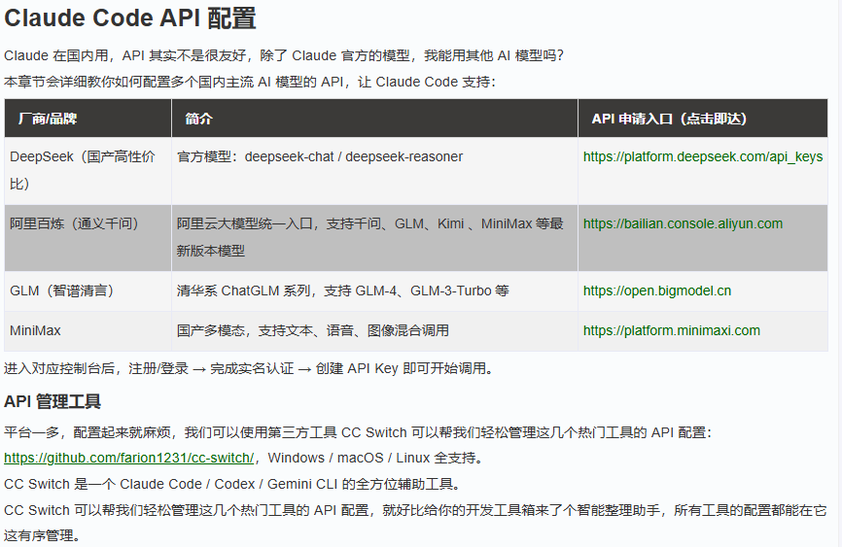Click the CC Switch 全方位辅助工具 description line
The width and height of the screenshot is (842, 547).
pos(231,484)
